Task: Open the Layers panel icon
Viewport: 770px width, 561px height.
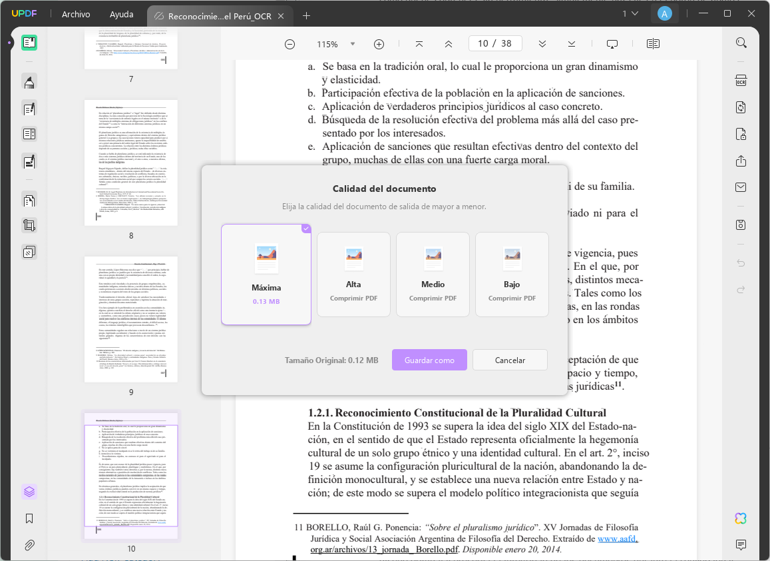Action: coord(29,491)
